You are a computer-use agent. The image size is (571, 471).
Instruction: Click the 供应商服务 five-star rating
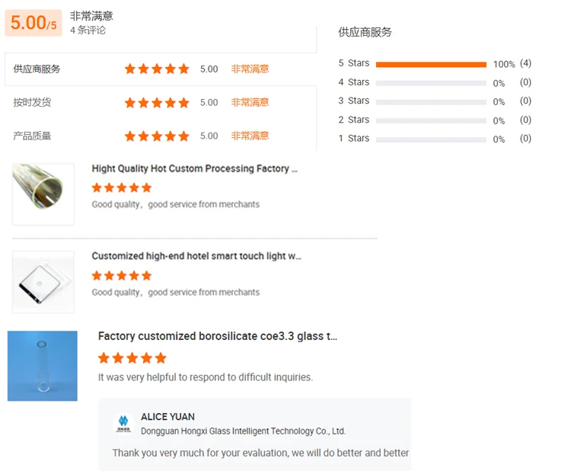pyautogui.click(x=157, y=69)
